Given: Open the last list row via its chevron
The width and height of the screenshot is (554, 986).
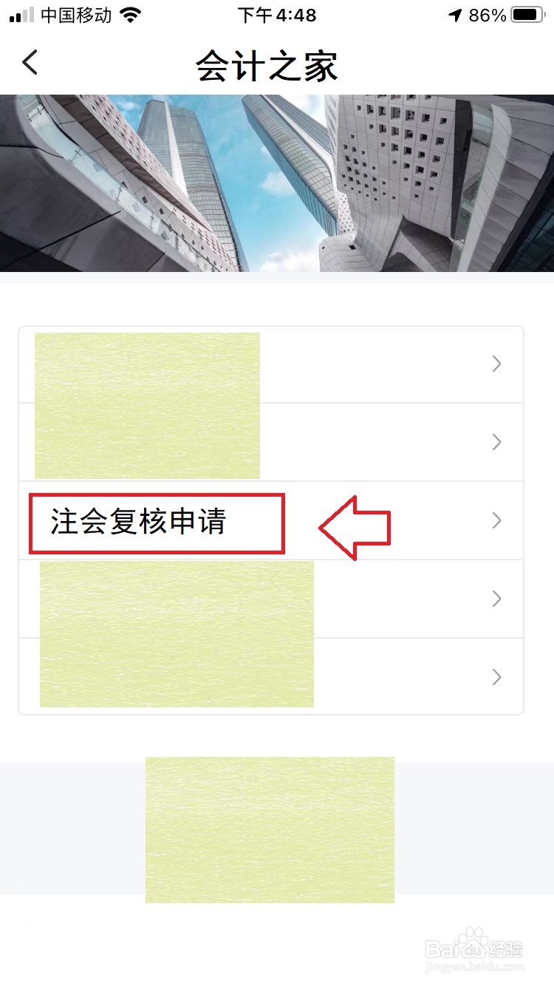Looking at the screenshot, I should 497,677.
